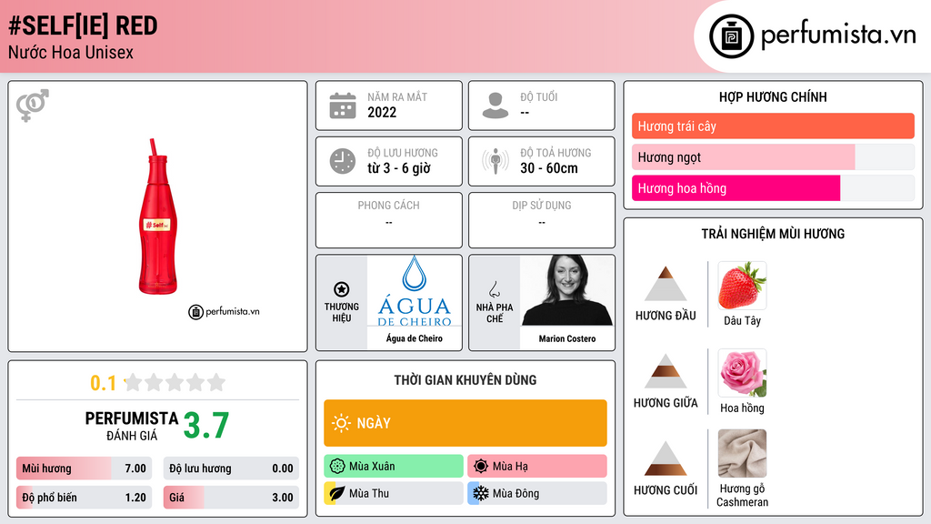Click the 0.1 user rating number
The width and height of the screenshot is (931, 524).
[x=104, y=383]
